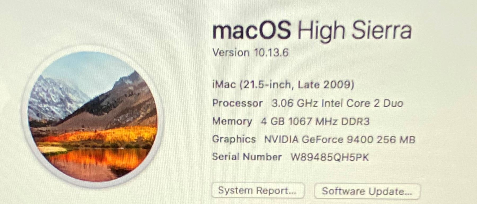Click the Software Update button
This screenshot has width=477, height=204.
pos(367,191)
